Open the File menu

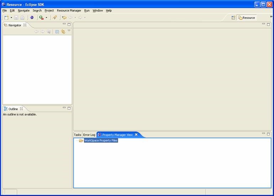pyautogui.click(x=5, y=10)
